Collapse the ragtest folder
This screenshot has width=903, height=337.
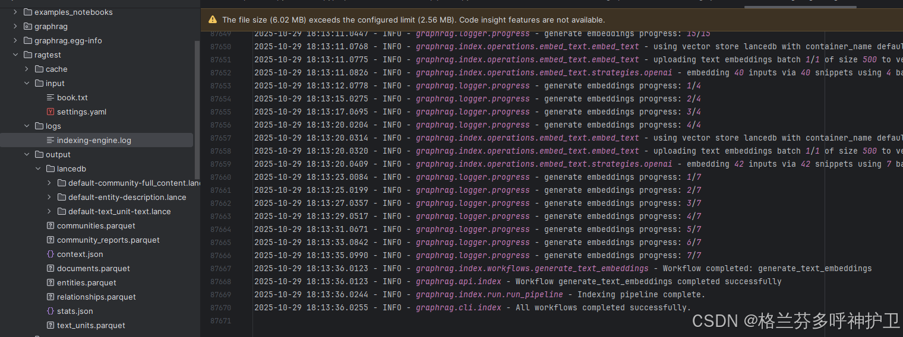tap(15, 55)
